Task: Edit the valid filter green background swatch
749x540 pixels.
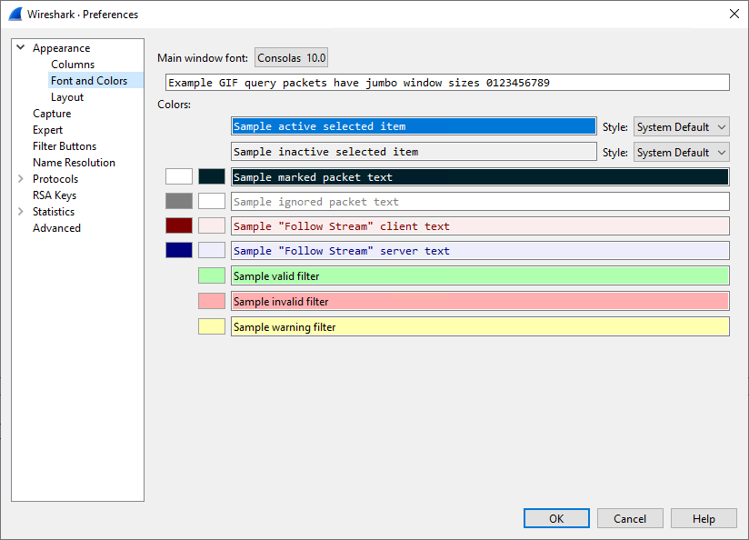Action: click(x=211, y=275)
